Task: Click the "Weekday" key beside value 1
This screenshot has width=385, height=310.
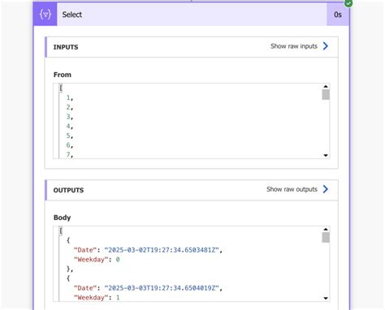Action: [91, 297]
